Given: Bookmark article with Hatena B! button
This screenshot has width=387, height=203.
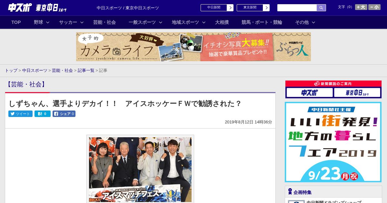Looking at the screenshot, I should click(x=43, y=114).
